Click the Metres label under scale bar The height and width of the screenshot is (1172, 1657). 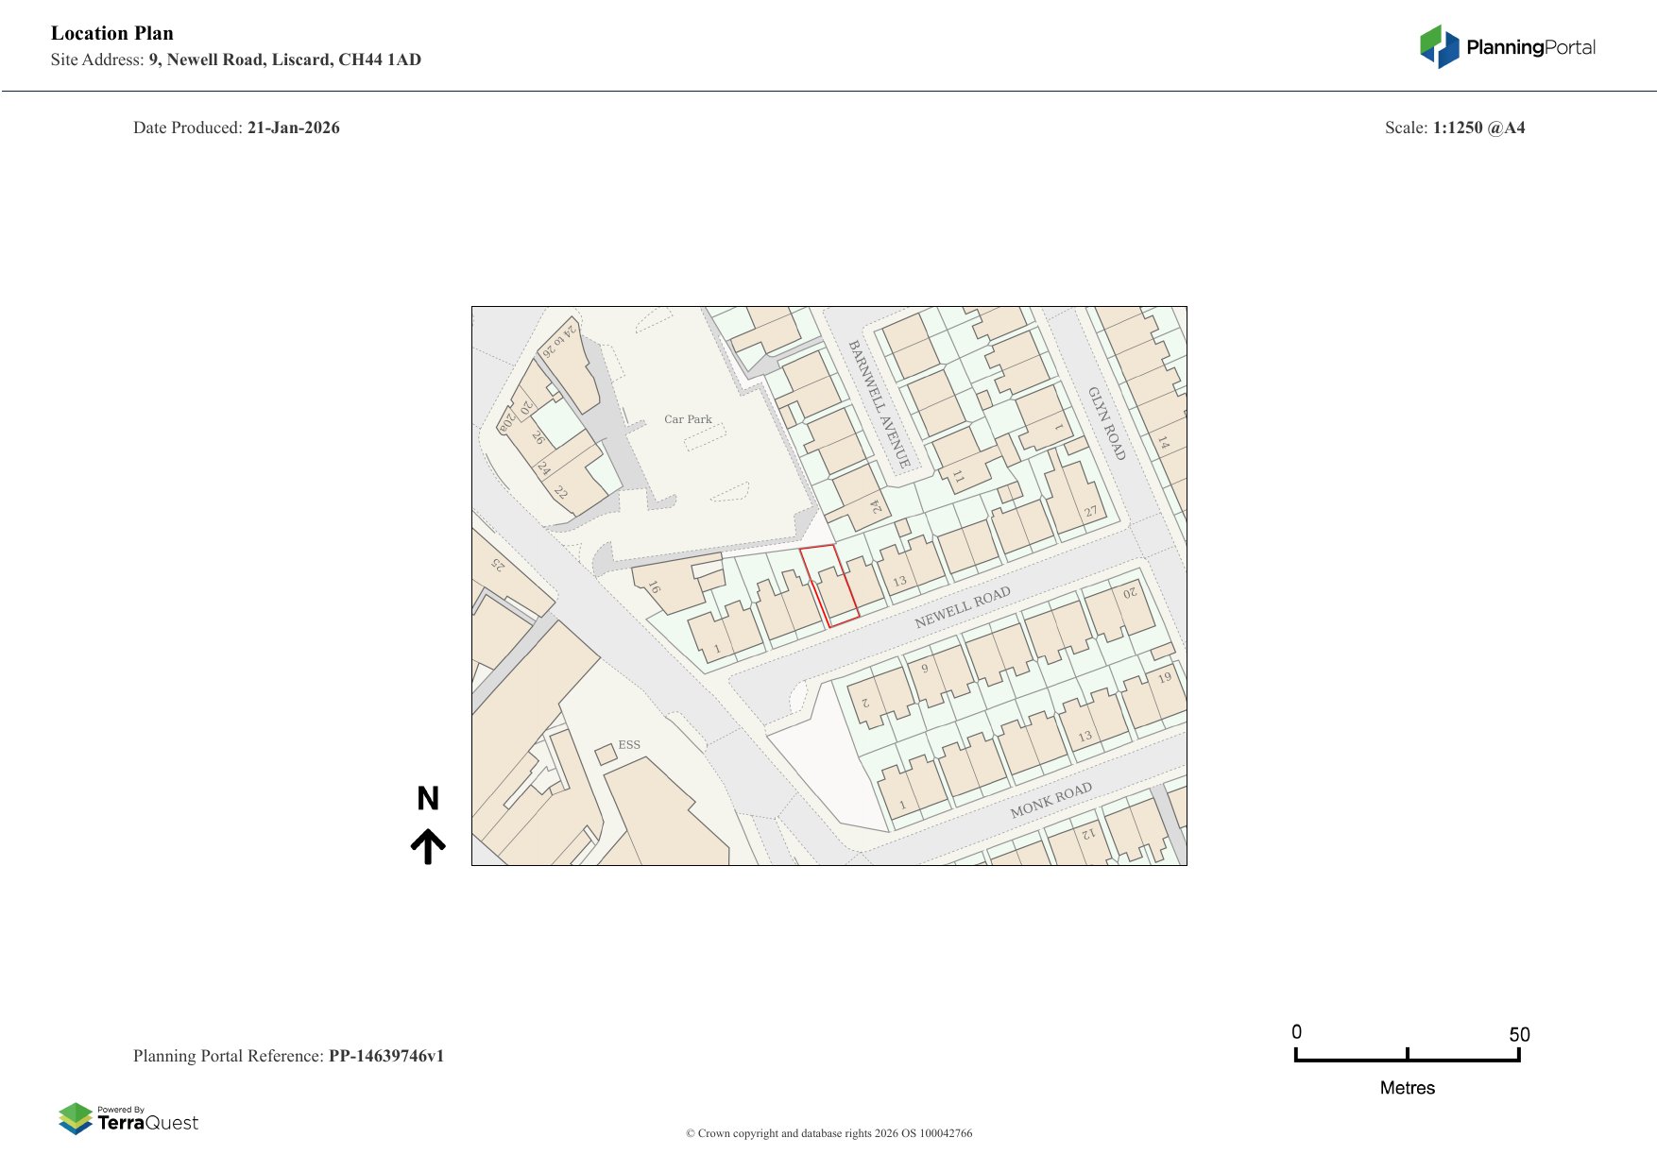1407,1088
